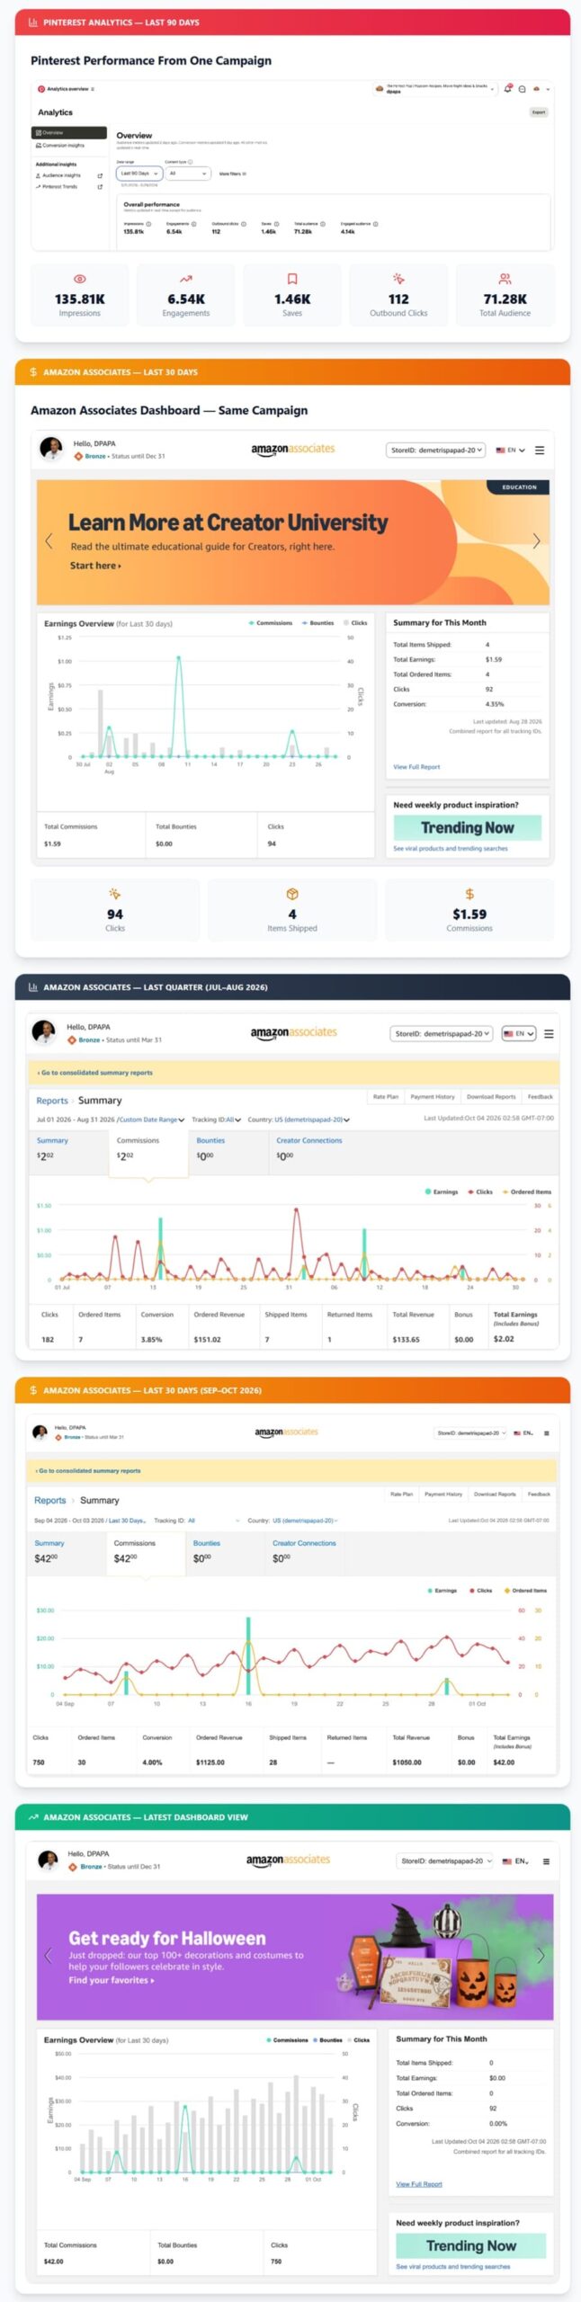Viewport: 581px width, 2302px height.
Task: Open View Full Report in Creator University dashboard
Action: click(416, 767)
